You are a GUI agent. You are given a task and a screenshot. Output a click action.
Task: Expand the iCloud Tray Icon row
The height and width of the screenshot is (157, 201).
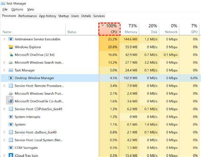(4, 155)
